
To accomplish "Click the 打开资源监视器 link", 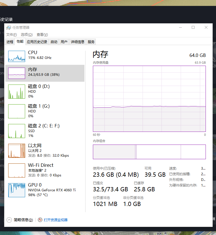I will pyautogui.click(x=56, y=220).
